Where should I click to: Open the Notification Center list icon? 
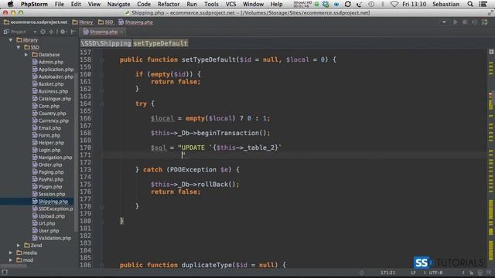483,4
